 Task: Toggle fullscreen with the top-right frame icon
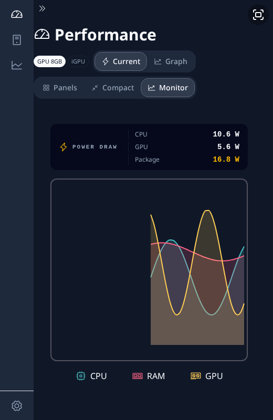point(258,15)
